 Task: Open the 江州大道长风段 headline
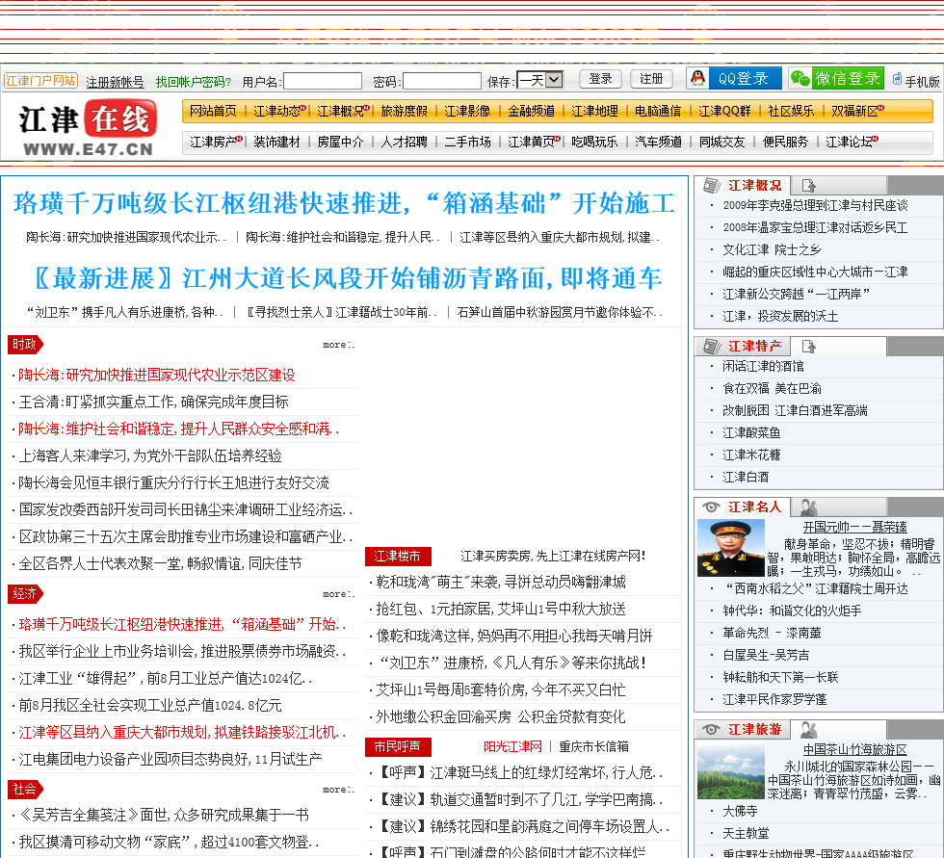click(346, 278)
